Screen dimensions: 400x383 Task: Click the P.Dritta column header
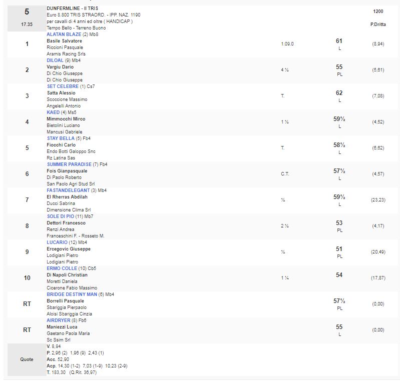click(378, 24)
